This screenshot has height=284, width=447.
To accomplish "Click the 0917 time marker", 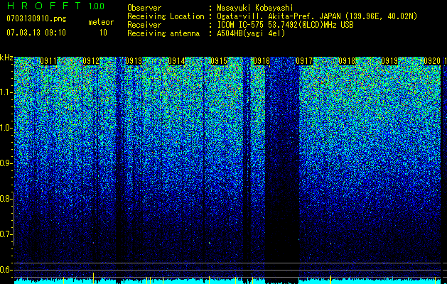I will click(304, 61).
